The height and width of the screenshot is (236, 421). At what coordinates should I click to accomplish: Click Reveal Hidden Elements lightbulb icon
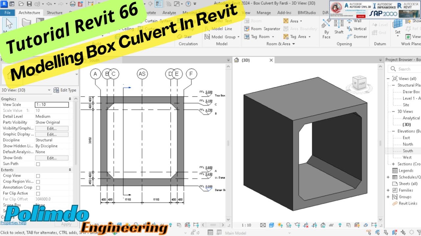pos(340,225)
